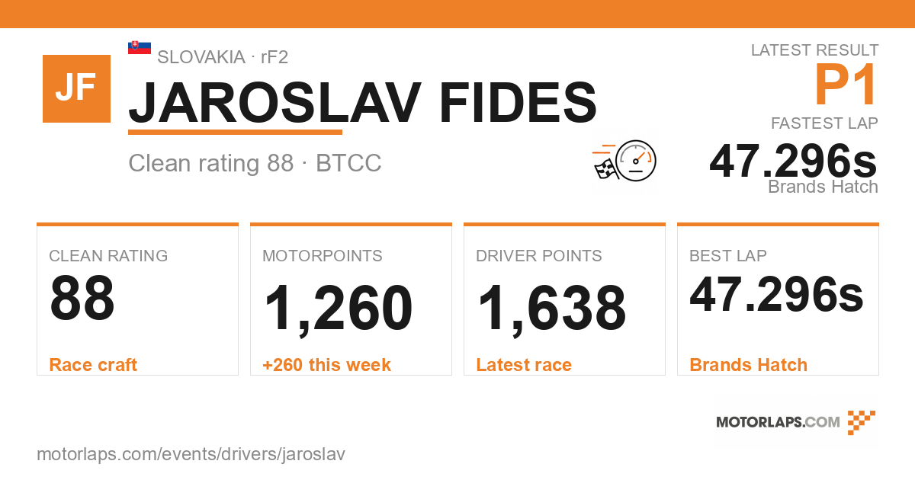Image resolution: width=915 pixels, height=480 pixels.
Task: Open the motorlaps.com/events/drivers/jaroslav URL
Action: coord(191,455)
